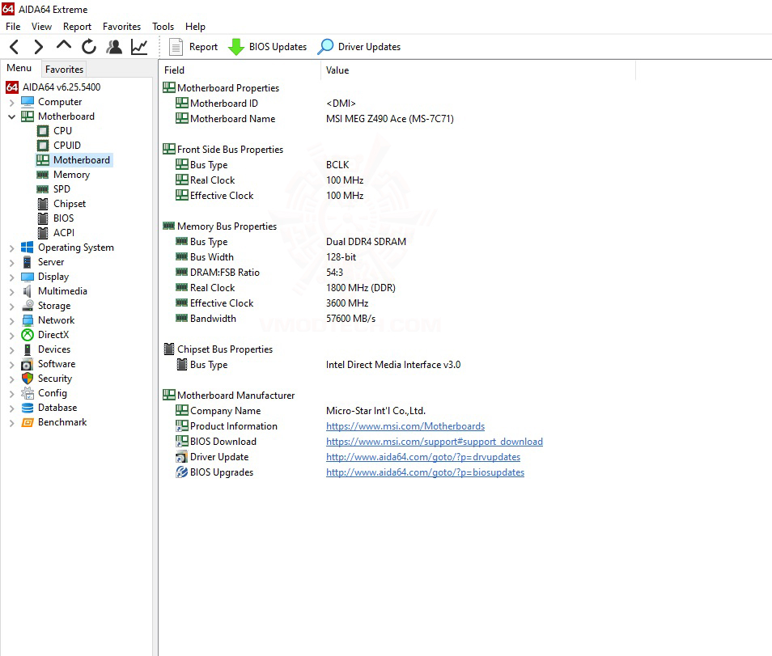
Task: Select the Chipset tree item
Action: coord(70,204)
